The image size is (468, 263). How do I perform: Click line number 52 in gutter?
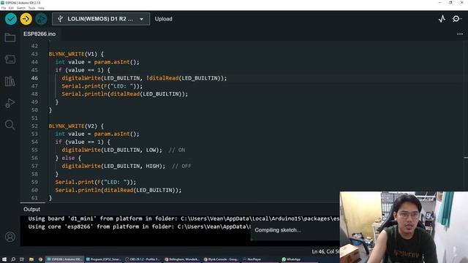[34, 126]
